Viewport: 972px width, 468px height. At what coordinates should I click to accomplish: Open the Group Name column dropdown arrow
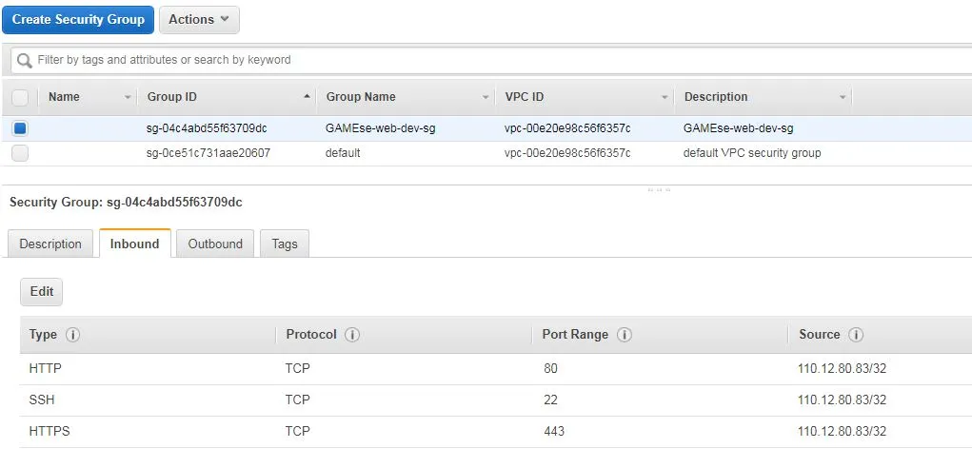pos(486,97)
